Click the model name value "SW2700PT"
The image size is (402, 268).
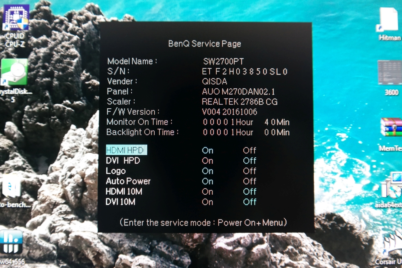coord(223,61)
